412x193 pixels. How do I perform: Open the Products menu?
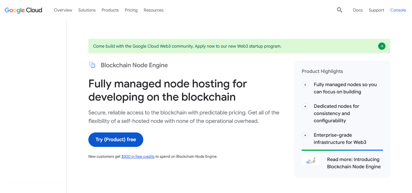[x=110, y=10]
